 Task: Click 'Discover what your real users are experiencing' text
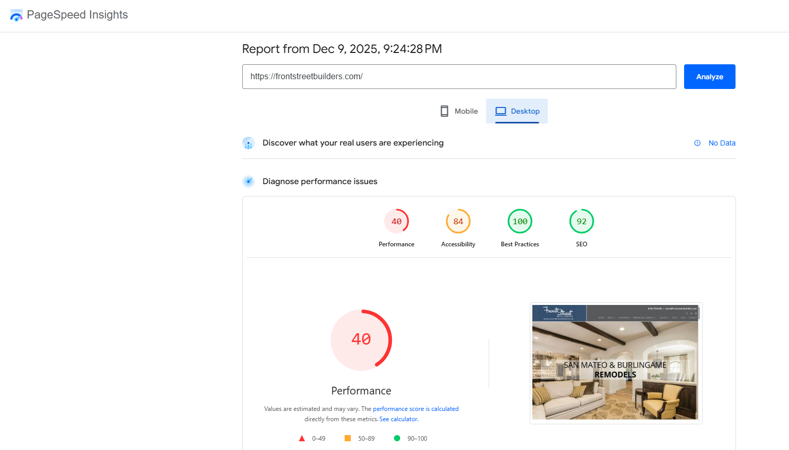pyautogui.click(x=353, y=143)
